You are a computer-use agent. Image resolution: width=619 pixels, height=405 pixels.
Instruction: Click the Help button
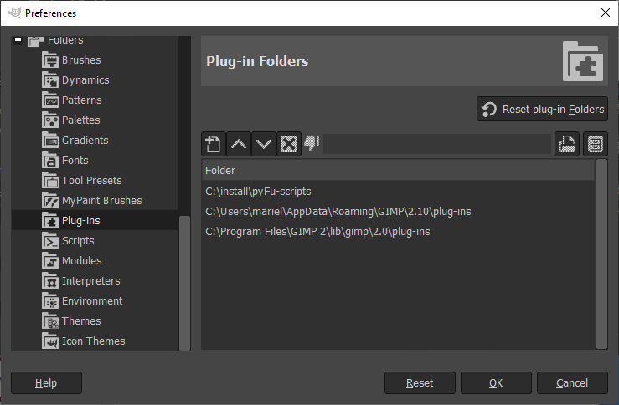tap(46, 383)
